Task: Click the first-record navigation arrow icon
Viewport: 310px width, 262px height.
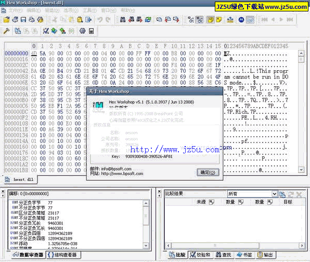Action: click(x=264, y=20)
